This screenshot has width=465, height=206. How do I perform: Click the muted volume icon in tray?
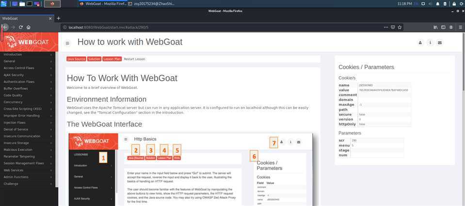click(x=430, y=4)
